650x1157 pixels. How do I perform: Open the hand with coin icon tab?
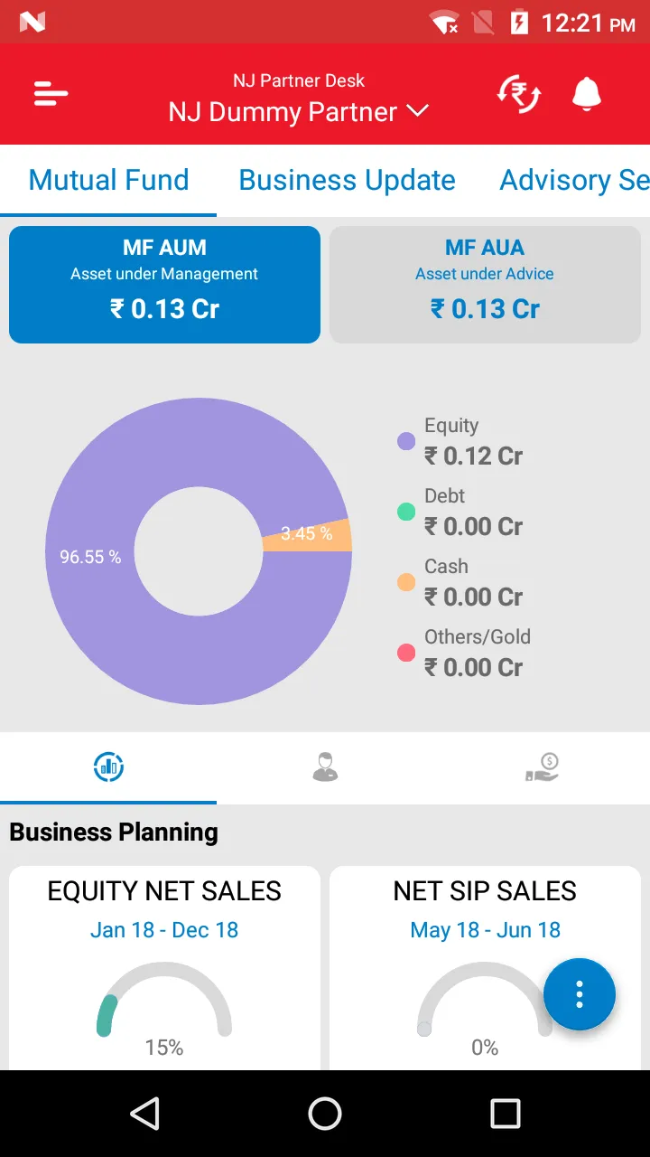(542, 767)
